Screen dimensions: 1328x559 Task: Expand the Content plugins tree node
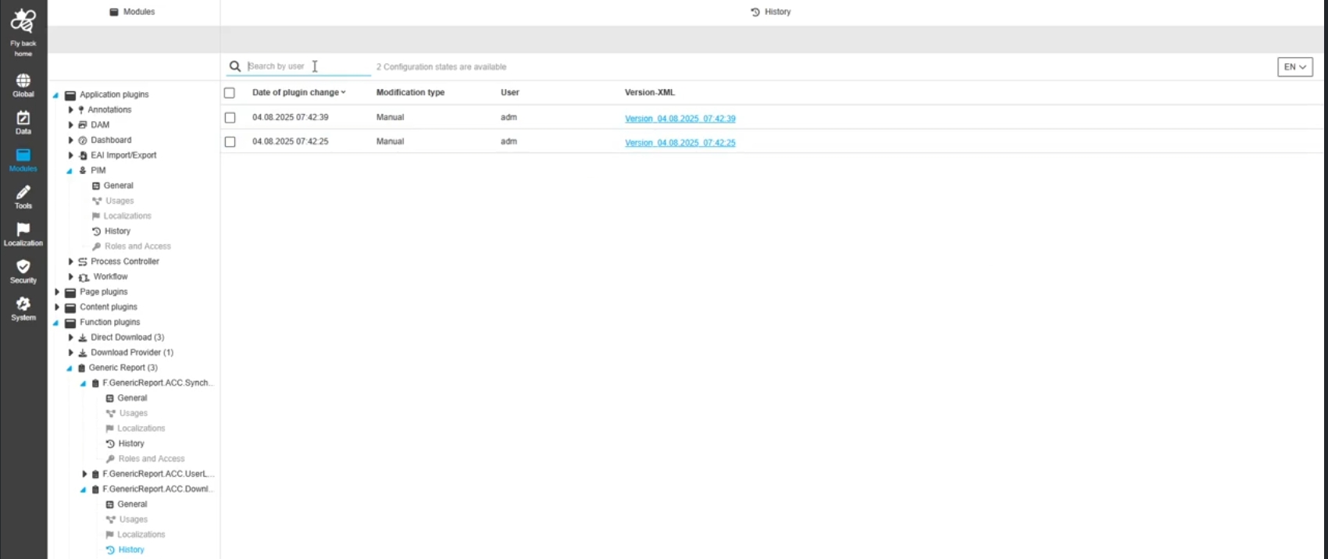pos(56,308)
